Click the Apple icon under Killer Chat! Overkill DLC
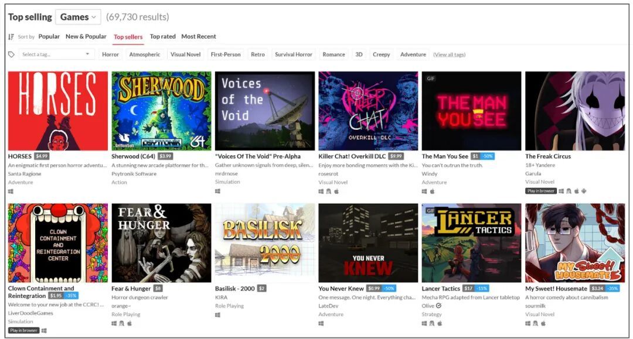This screenshot has height=339, width=633. (336, 191)
